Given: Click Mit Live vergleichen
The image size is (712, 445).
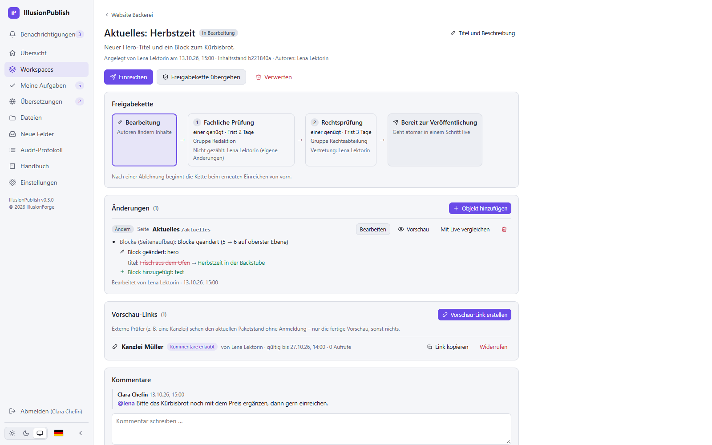Looking at the screenshot, I should tap(465, 229).
